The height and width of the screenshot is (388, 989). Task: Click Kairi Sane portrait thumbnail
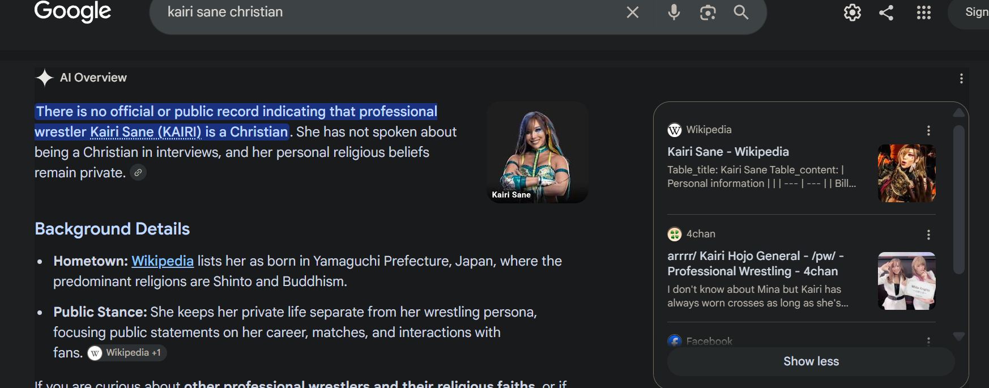pos(538,152)
